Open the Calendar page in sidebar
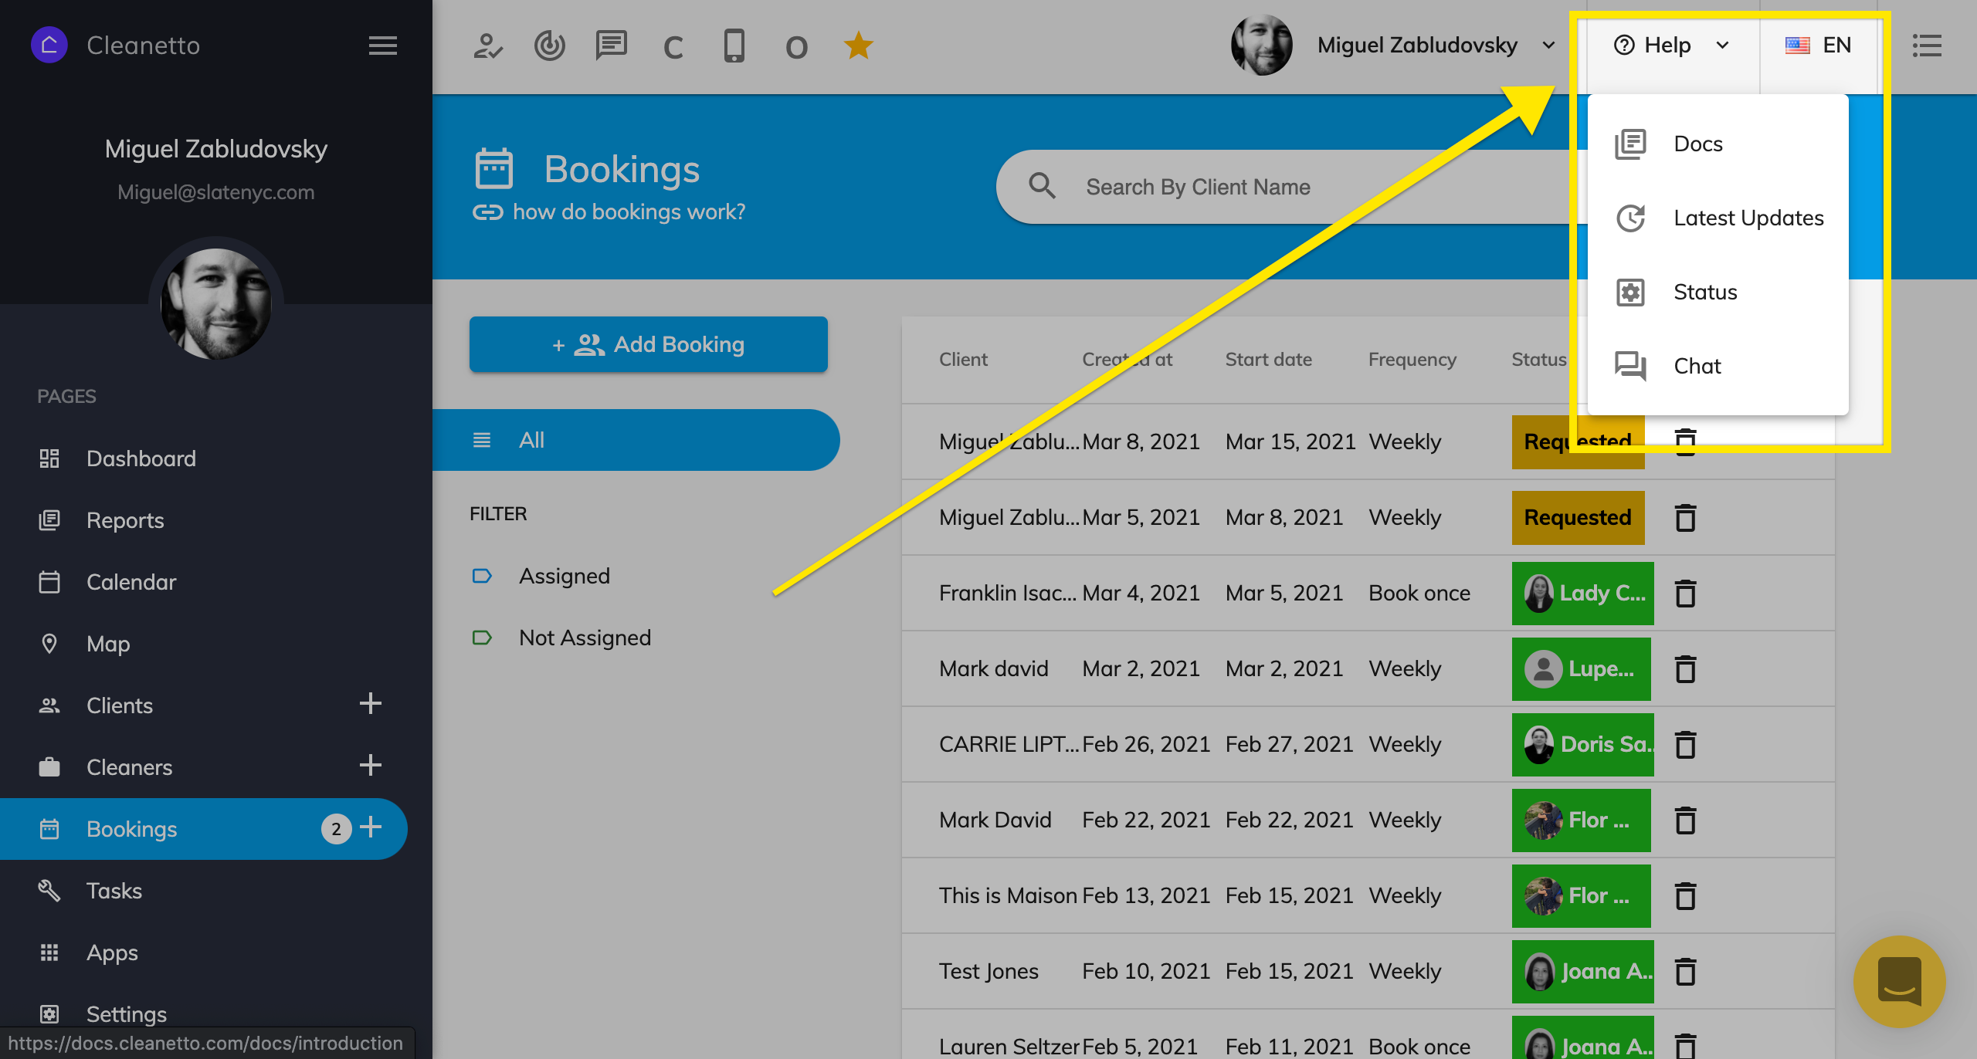Screen dimensions: 1977x1059 (x=131, y=582)
